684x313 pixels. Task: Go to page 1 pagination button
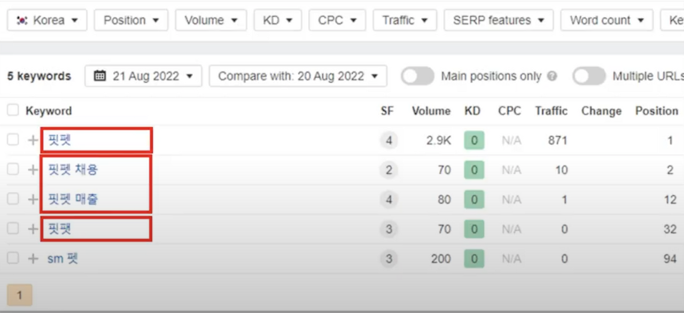tap(20, 295)
